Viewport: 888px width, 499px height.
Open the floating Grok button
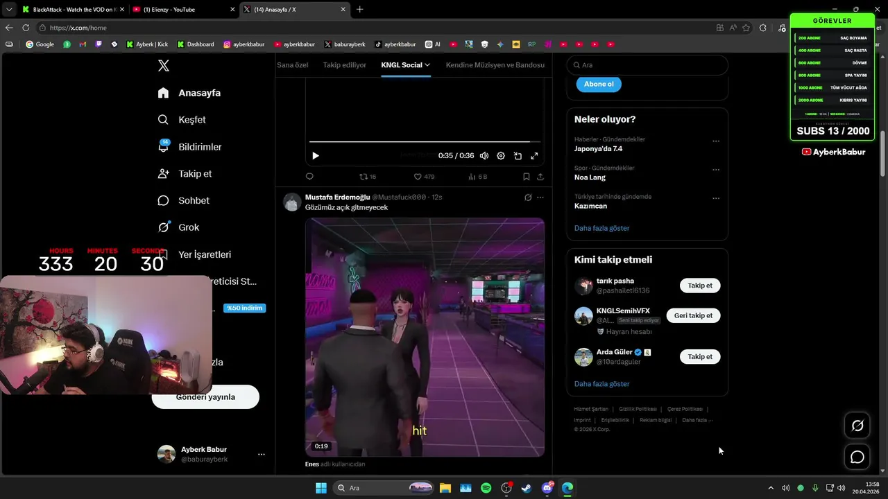click(x=857, y=426)
